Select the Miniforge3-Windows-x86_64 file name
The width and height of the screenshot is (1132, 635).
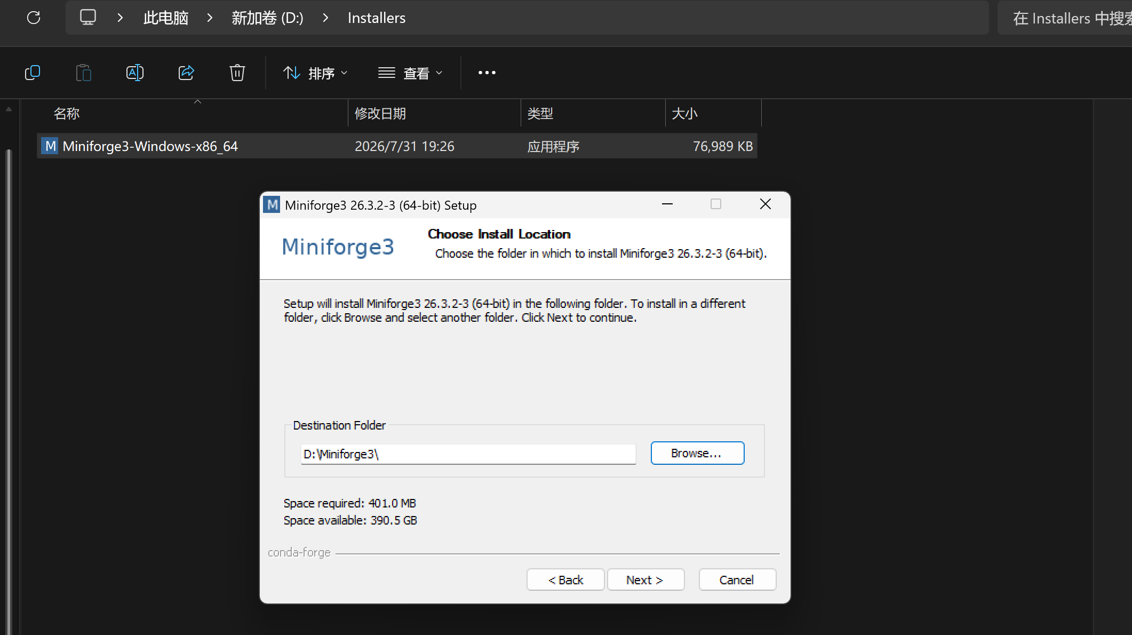(150, 146)
